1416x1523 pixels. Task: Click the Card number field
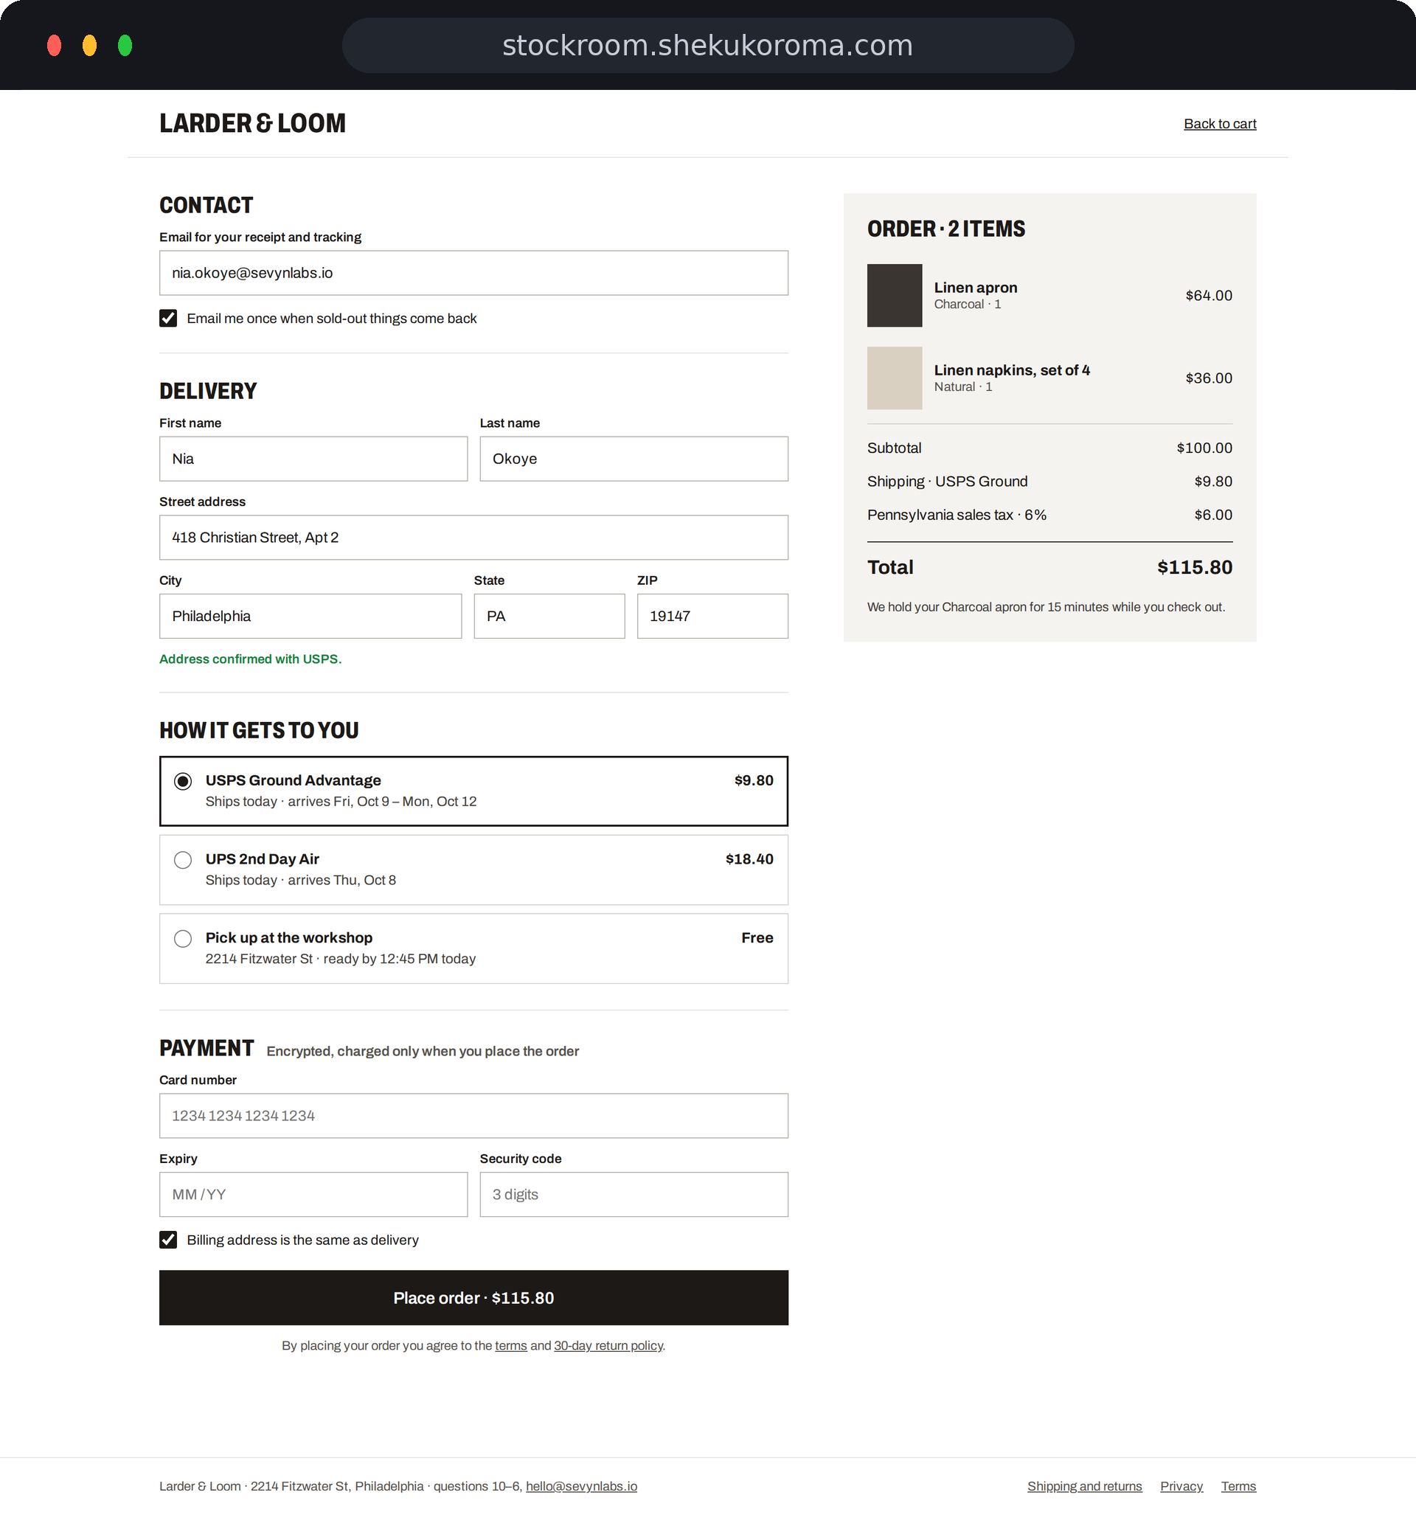473,1116
